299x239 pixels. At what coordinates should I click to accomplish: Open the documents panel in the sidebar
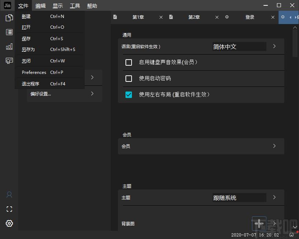click(x=9, y=18)
